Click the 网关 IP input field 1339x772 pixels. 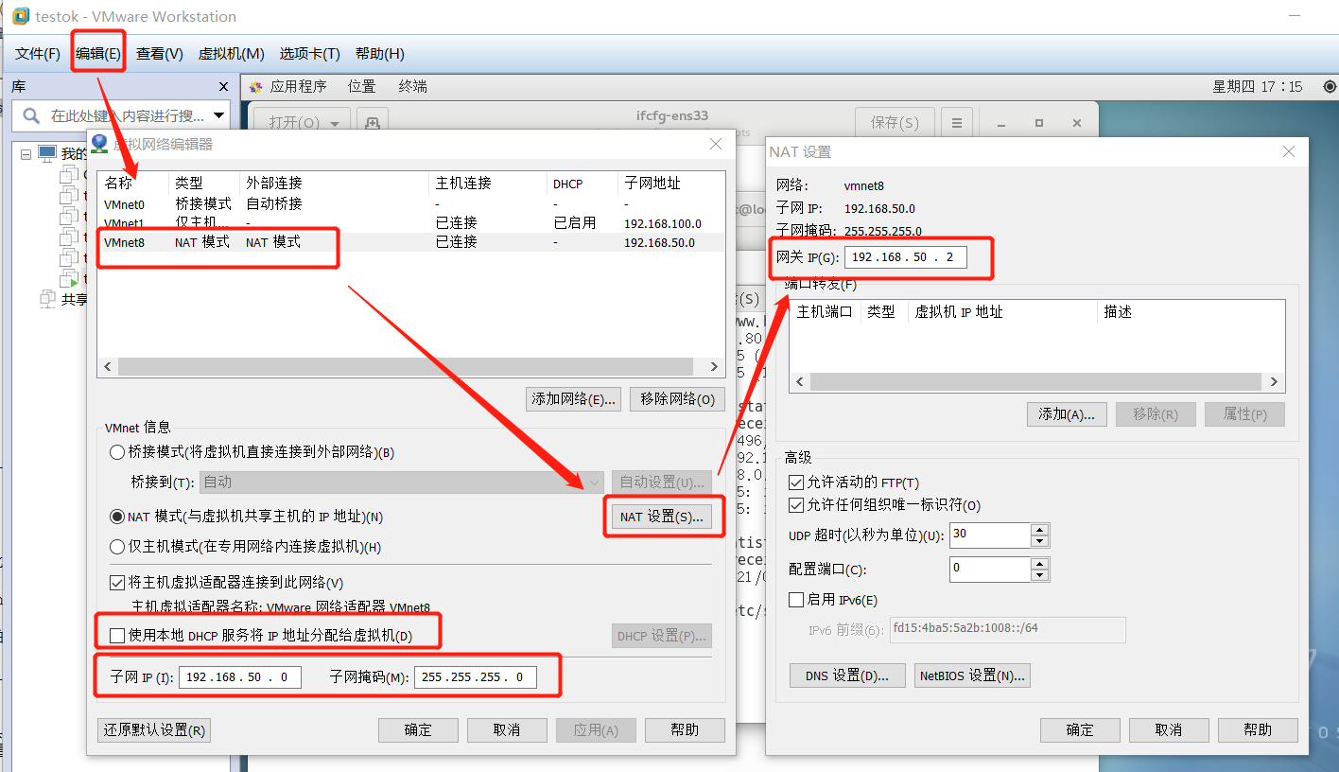click(906, 257)
